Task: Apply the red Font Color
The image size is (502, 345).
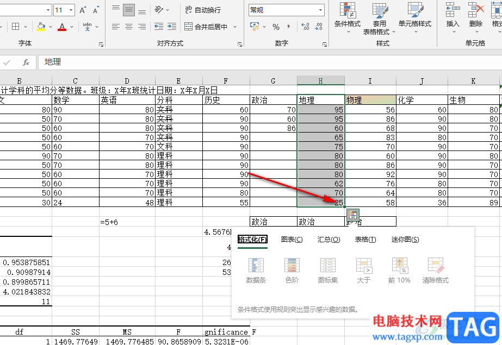Action: (x=62, y=27)
